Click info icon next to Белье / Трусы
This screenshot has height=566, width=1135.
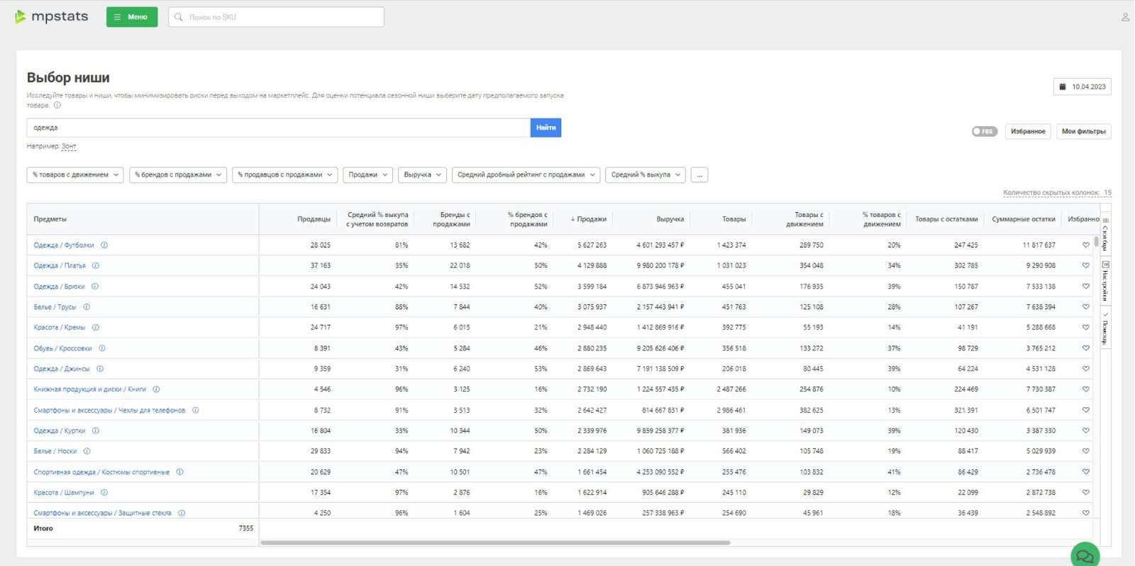pos(87,307)
